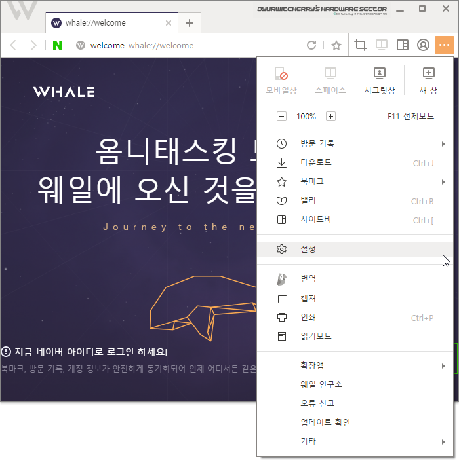This screenshot has height=463, width=459.
Task: Click the Naver N home icon
Action: point(58,45)
